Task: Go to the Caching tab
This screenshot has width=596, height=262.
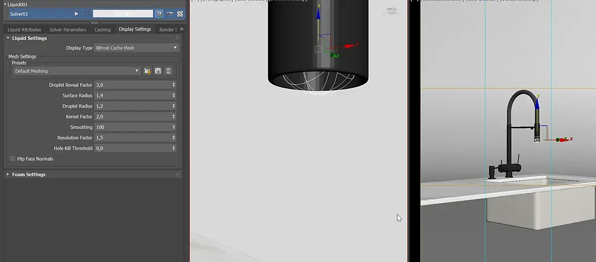Action: 103,30
